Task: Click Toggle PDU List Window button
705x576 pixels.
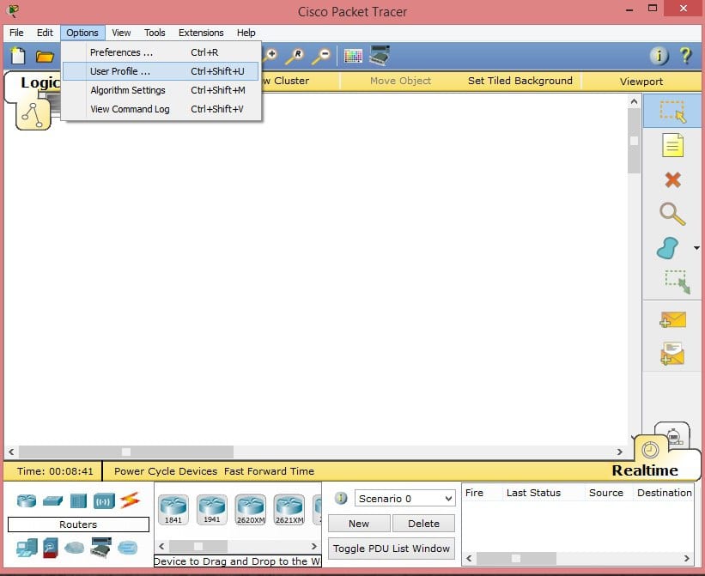Action: [x=392, y=549]
